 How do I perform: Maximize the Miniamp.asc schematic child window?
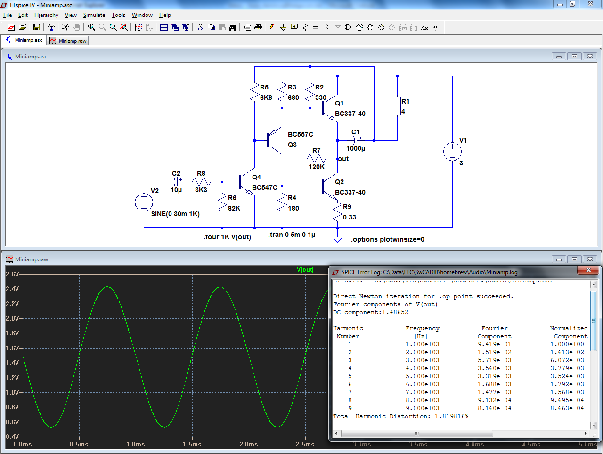click(x=575, y=57)
